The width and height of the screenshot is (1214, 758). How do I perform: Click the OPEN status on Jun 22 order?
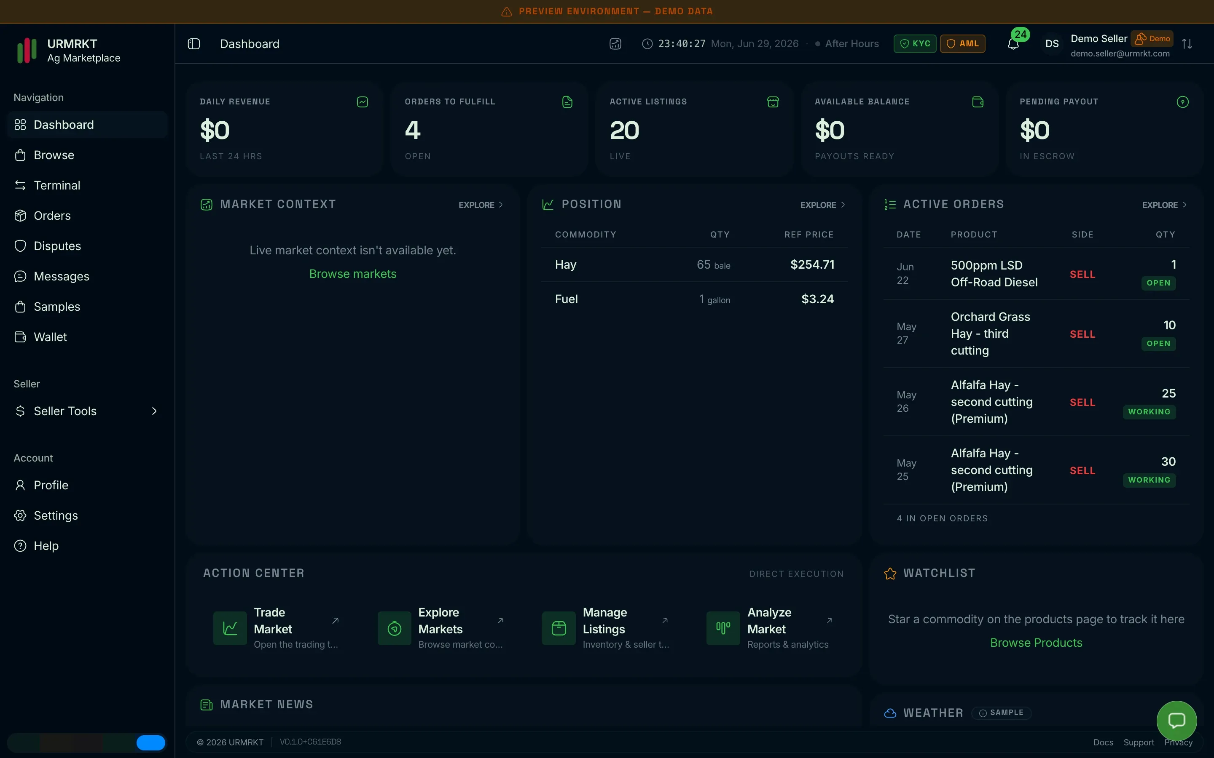click(1158, 283)
